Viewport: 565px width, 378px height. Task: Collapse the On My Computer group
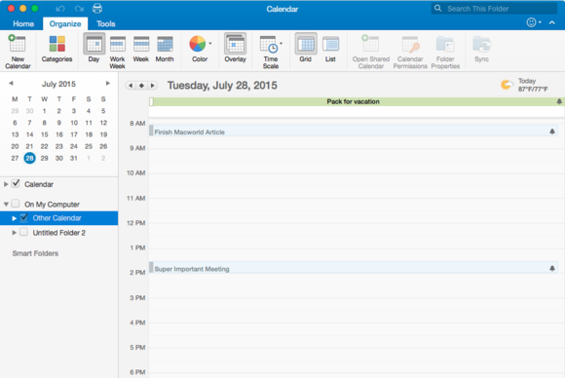tap(6, 205)
